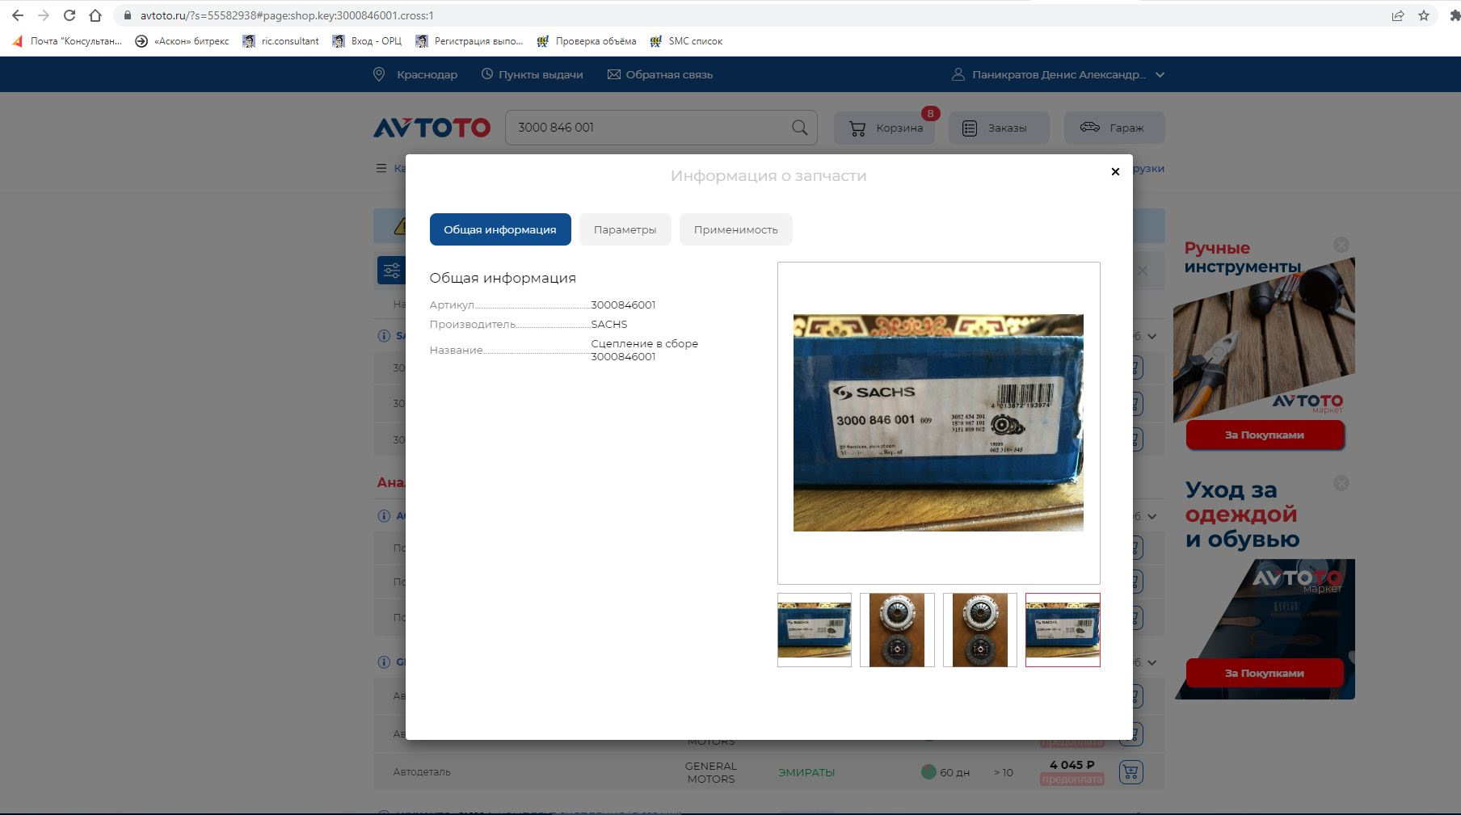This screenshot has height=815, width=1461.
Task: Open browser extensions puzzle icon
Action: pos(1455,15)
